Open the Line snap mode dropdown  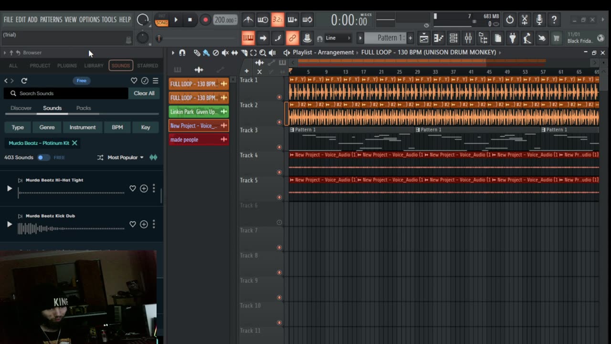tap(338, 38)
